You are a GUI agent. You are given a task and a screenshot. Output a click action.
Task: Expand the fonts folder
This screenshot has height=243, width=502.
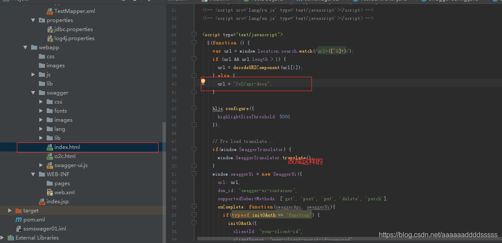coord(41,111)
